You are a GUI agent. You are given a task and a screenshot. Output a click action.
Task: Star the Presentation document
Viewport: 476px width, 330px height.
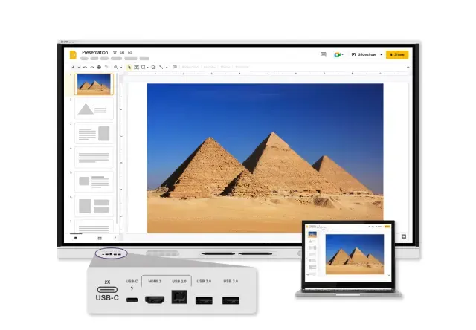[x=114, y=52]
